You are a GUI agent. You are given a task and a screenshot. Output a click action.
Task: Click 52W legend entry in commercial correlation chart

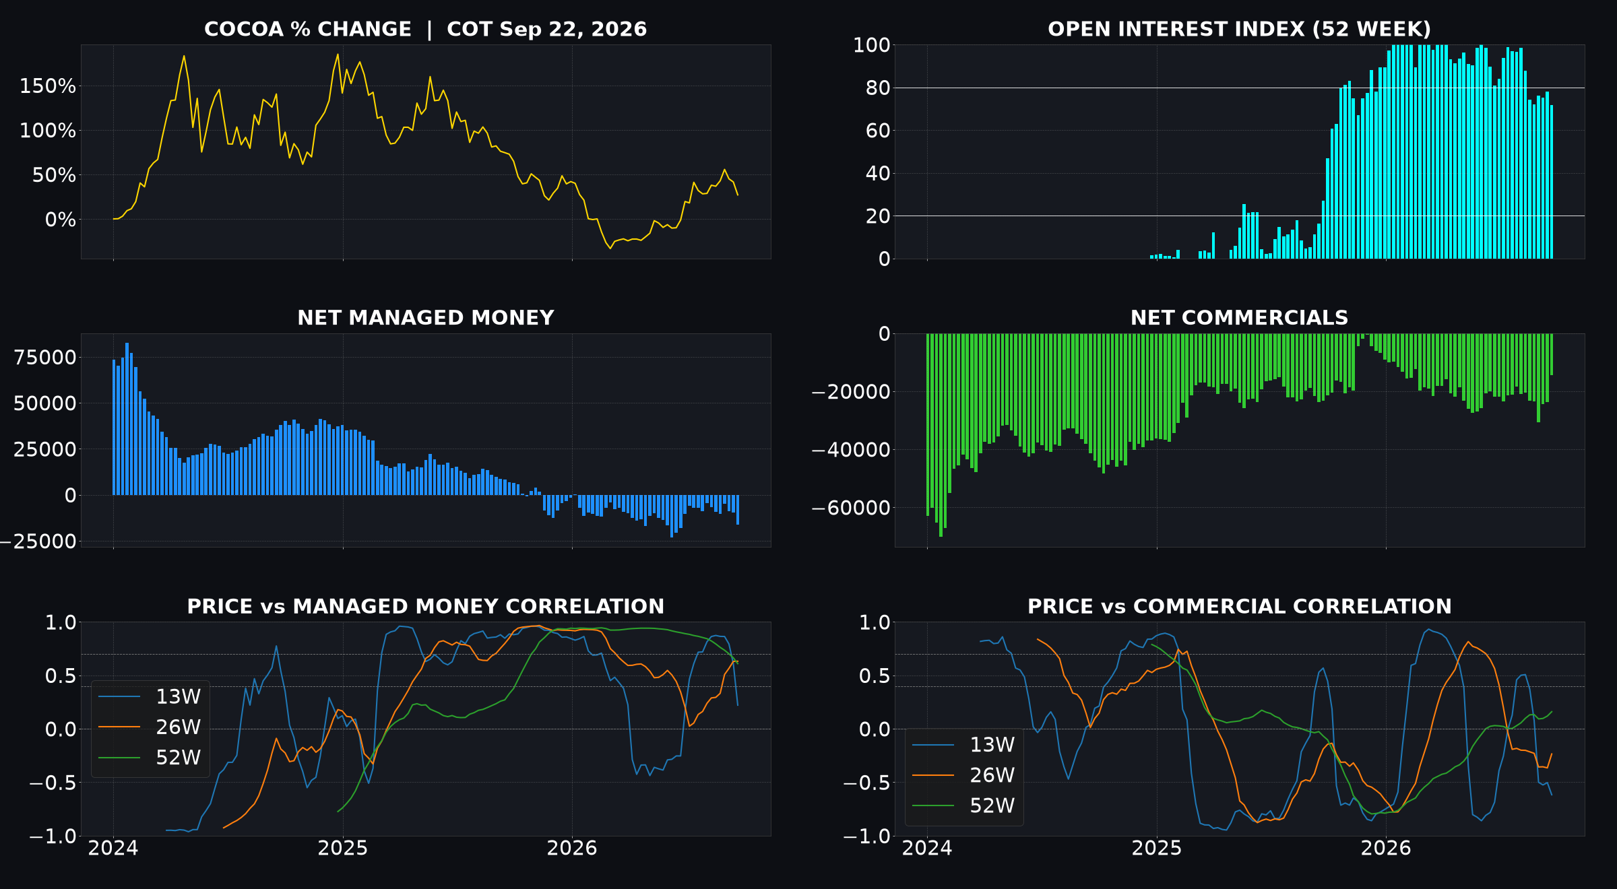[963, 805]
